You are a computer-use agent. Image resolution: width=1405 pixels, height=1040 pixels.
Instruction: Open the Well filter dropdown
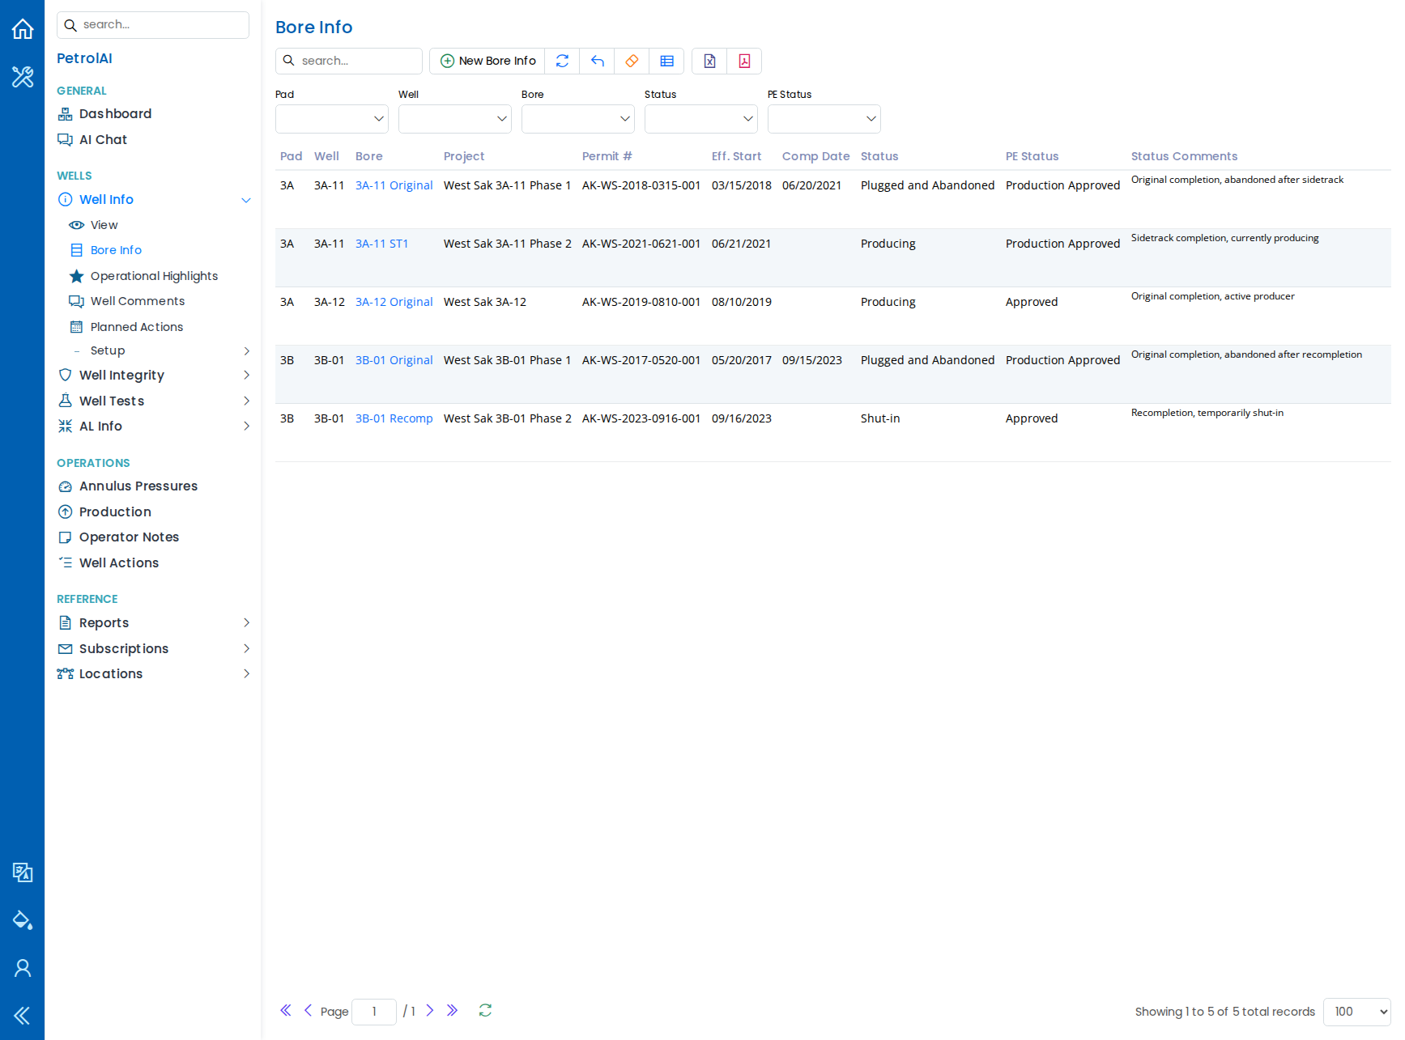[455, 119]
